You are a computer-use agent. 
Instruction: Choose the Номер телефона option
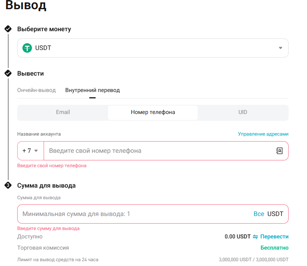153,112
